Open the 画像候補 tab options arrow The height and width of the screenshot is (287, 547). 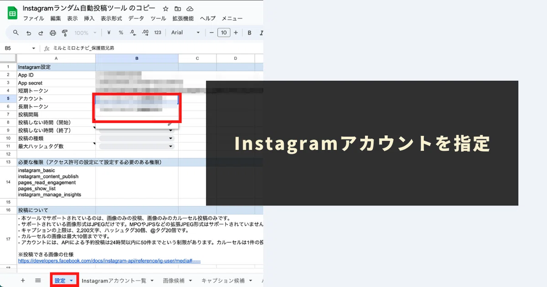click(x=190, y=281)
